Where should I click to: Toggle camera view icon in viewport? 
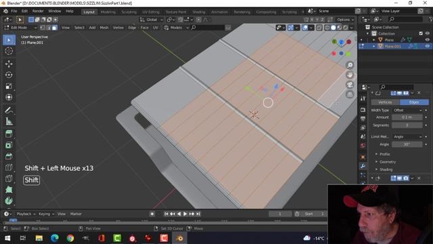pos(350,85)
